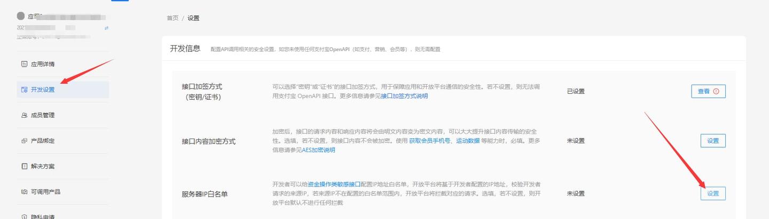This screenshot has height=219, width=769.
Task: Open the 接口加签方式说明 link
Action: point(404,96)
